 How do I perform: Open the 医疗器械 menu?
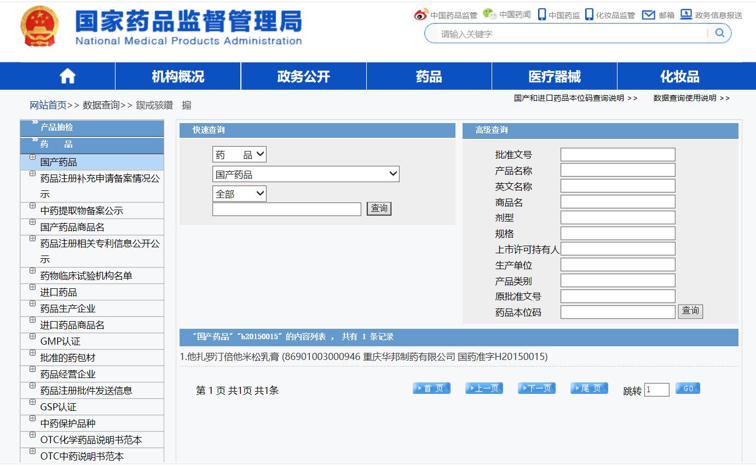tap(554, 76)
